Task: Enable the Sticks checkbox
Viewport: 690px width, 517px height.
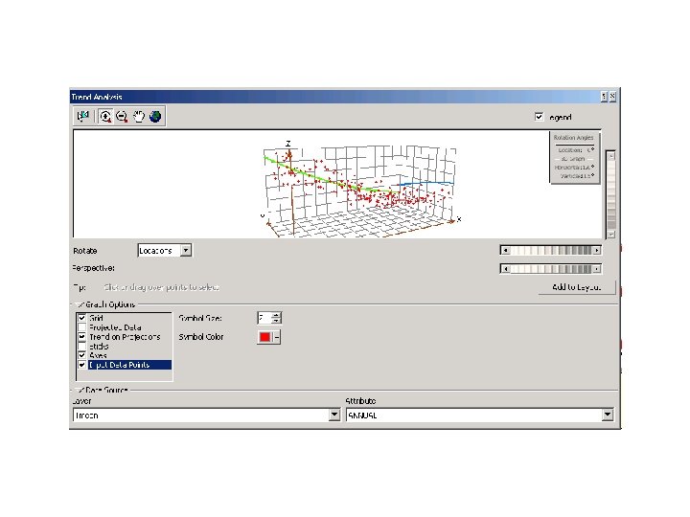Action: (x=81, y=346)
